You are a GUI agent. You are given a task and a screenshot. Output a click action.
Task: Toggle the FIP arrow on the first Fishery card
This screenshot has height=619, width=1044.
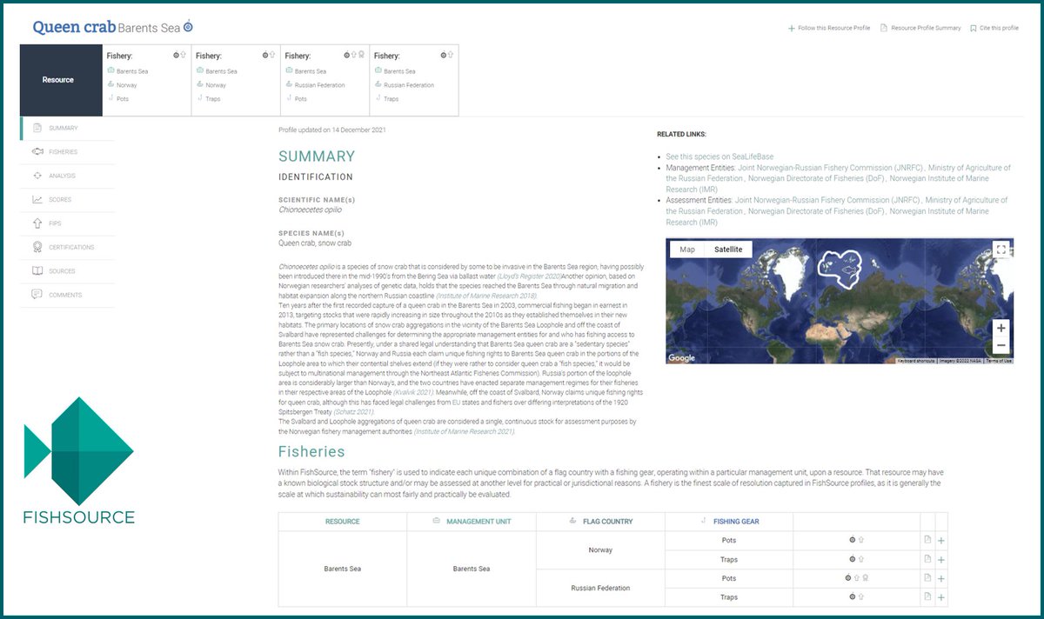[x=182, y=55]
